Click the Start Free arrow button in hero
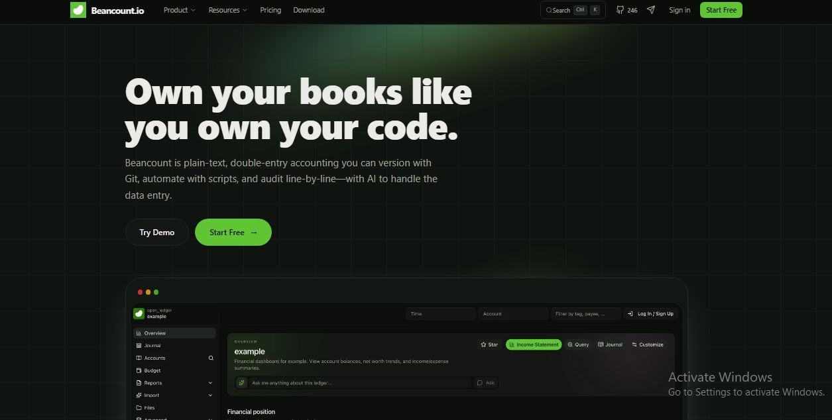The image size is (832, 420). (x=233, y=233)
